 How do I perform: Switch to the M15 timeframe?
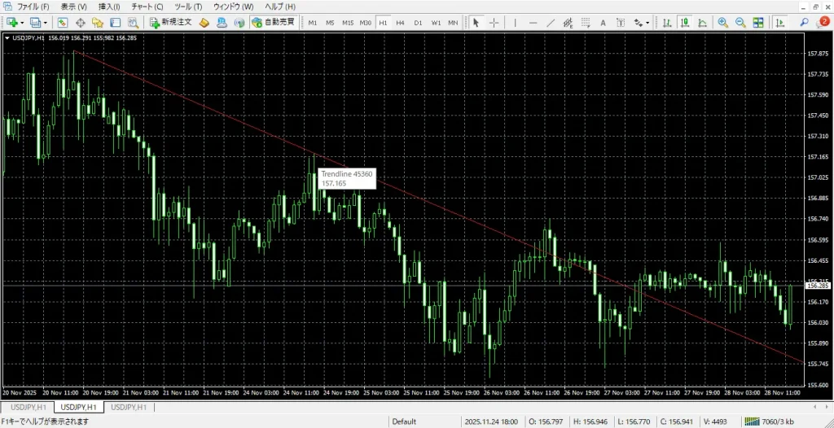(348, 23)
